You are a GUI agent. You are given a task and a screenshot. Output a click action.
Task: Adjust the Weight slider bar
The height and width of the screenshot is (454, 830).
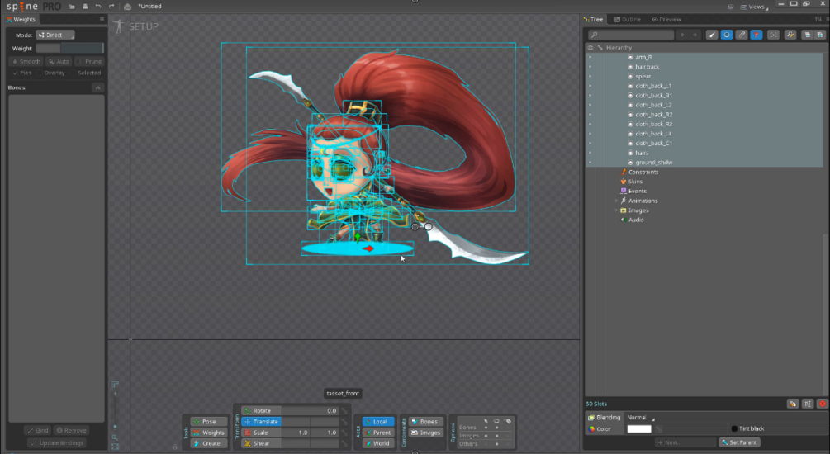point(69,48)
